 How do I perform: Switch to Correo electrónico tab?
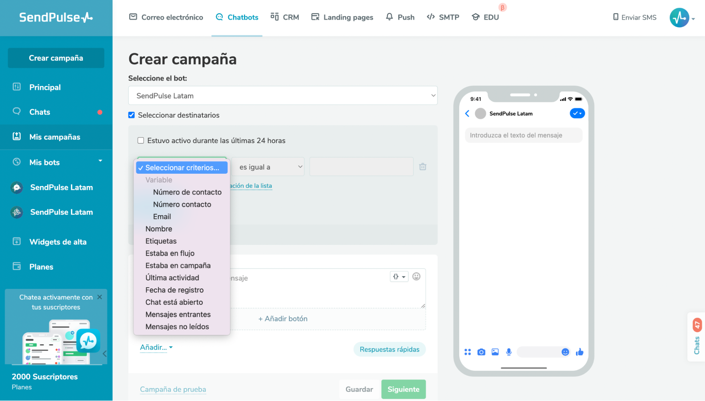coord(166,17)
